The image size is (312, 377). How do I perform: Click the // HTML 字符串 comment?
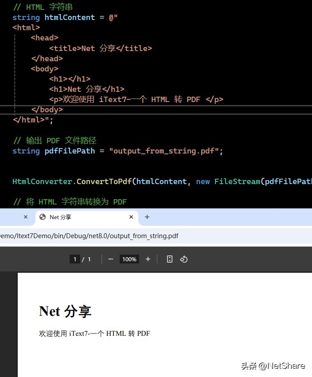pos(43,7)
